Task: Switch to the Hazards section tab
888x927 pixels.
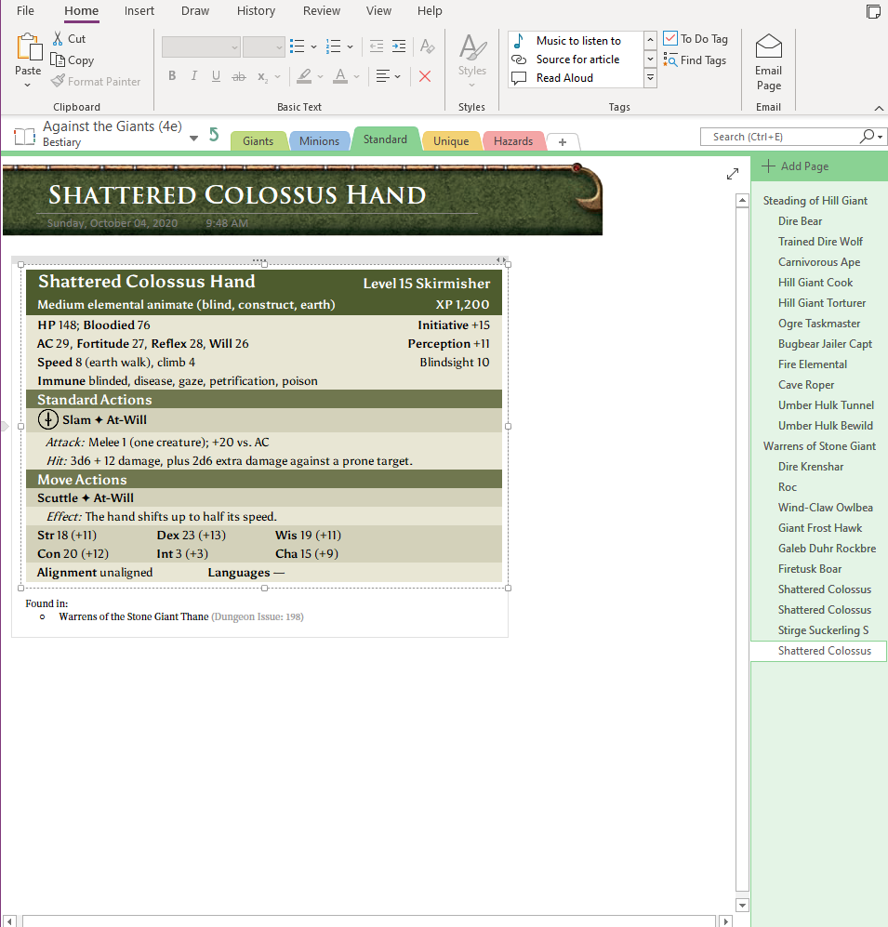Action: coord(513,140)
